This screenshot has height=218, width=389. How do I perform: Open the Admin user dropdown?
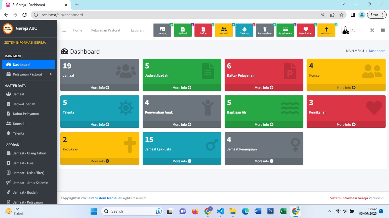pyautogui.click(x=352, y=30)
